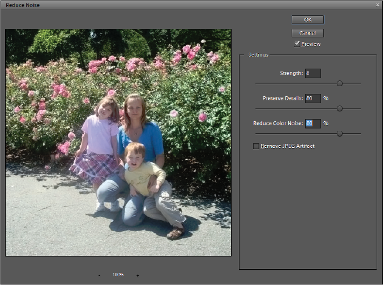385x285 pixels.
Task: Click the Preserve Details slider handle
Action: coord(340,108)
